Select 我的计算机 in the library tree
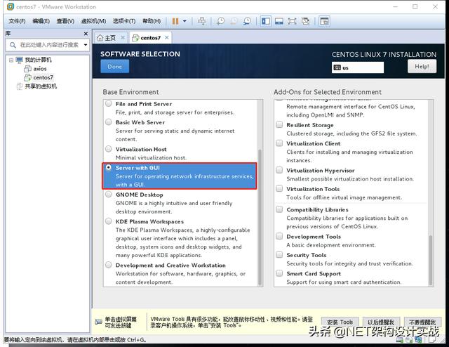This screenshot has width=449, height=347. pyautogui.click(x=38, y=60)
